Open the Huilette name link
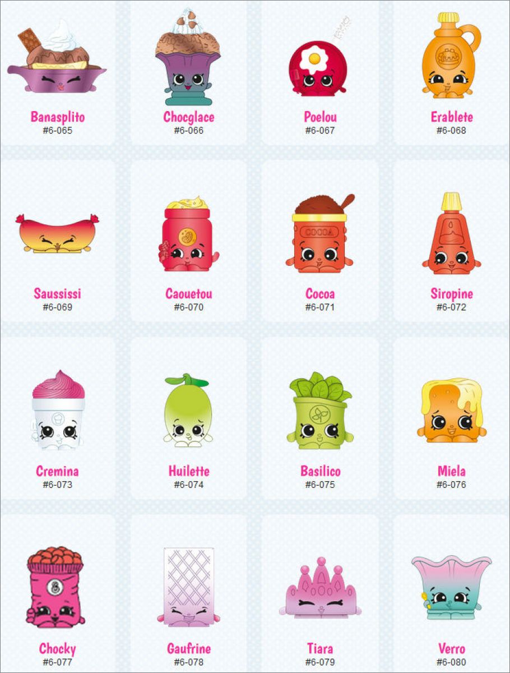510x673 pixels. 189,471
